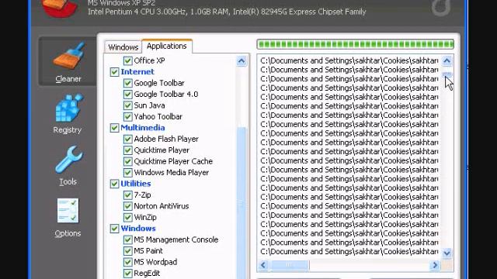
Task: Click the results pane scroll-down arrow
Action: pos(447,253)
